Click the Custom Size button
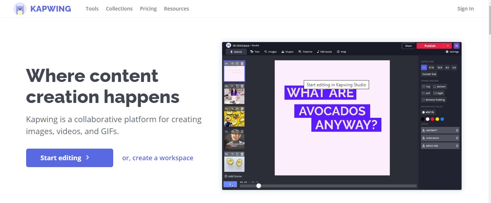 point(429,74)
